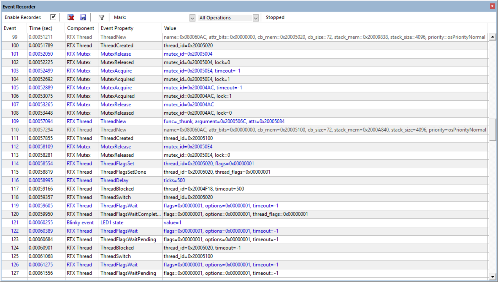Screen dimensions: 498x282
Task: Click thread_id=0x20005020, timeout=-1 value
Action: 202,248
